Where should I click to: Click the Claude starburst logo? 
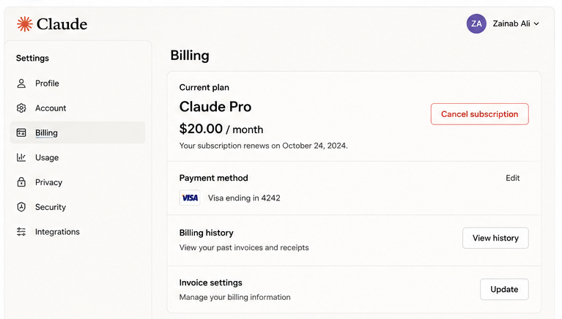pos(25,24)
